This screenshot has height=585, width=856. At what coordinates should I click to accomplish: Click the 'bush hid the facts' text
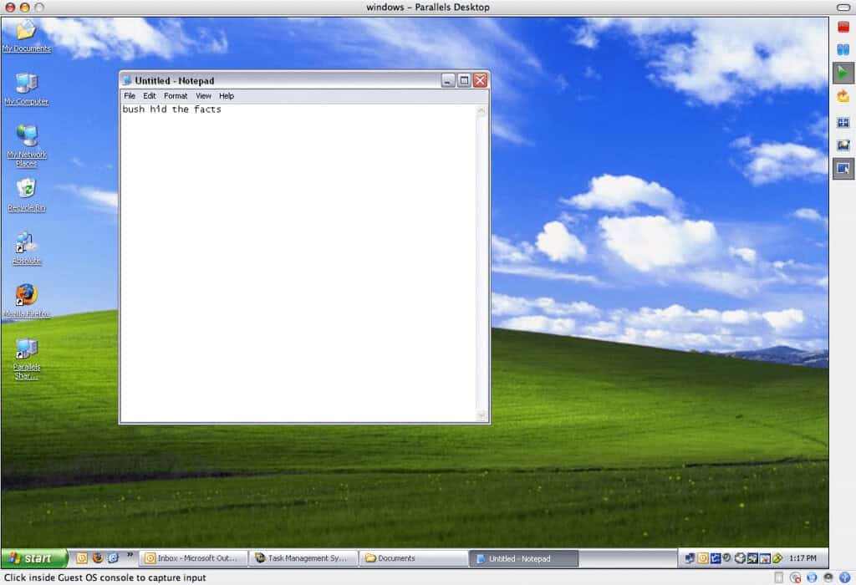[172, 109]
